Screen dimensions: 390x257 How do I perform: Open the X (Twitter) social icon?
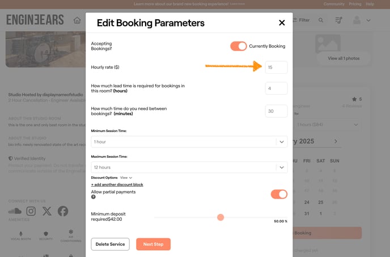click(46, 211)
